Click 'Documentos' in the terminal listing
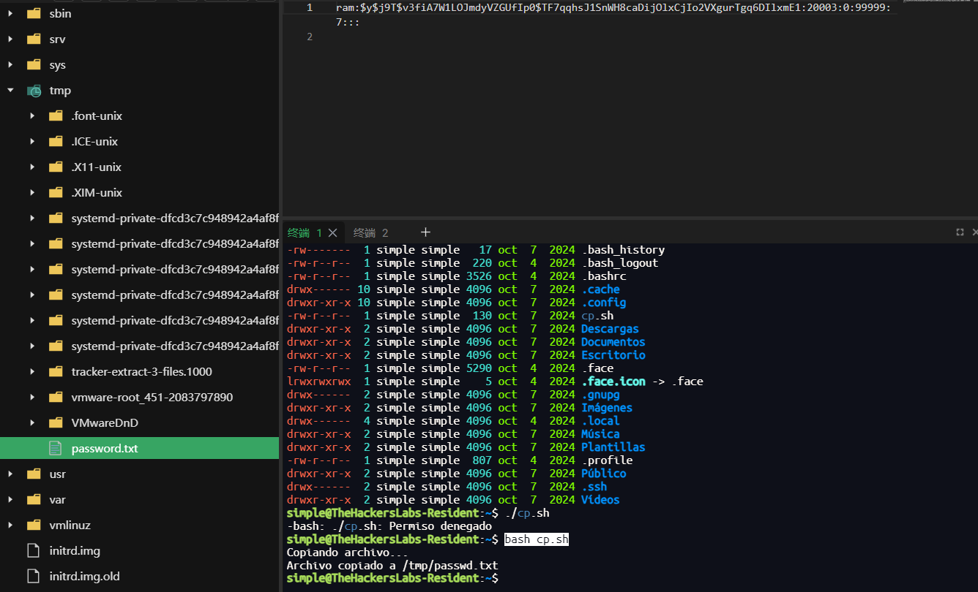Image resolution: width=978 pixels, height=592 pixels. [x=613, y=342]
